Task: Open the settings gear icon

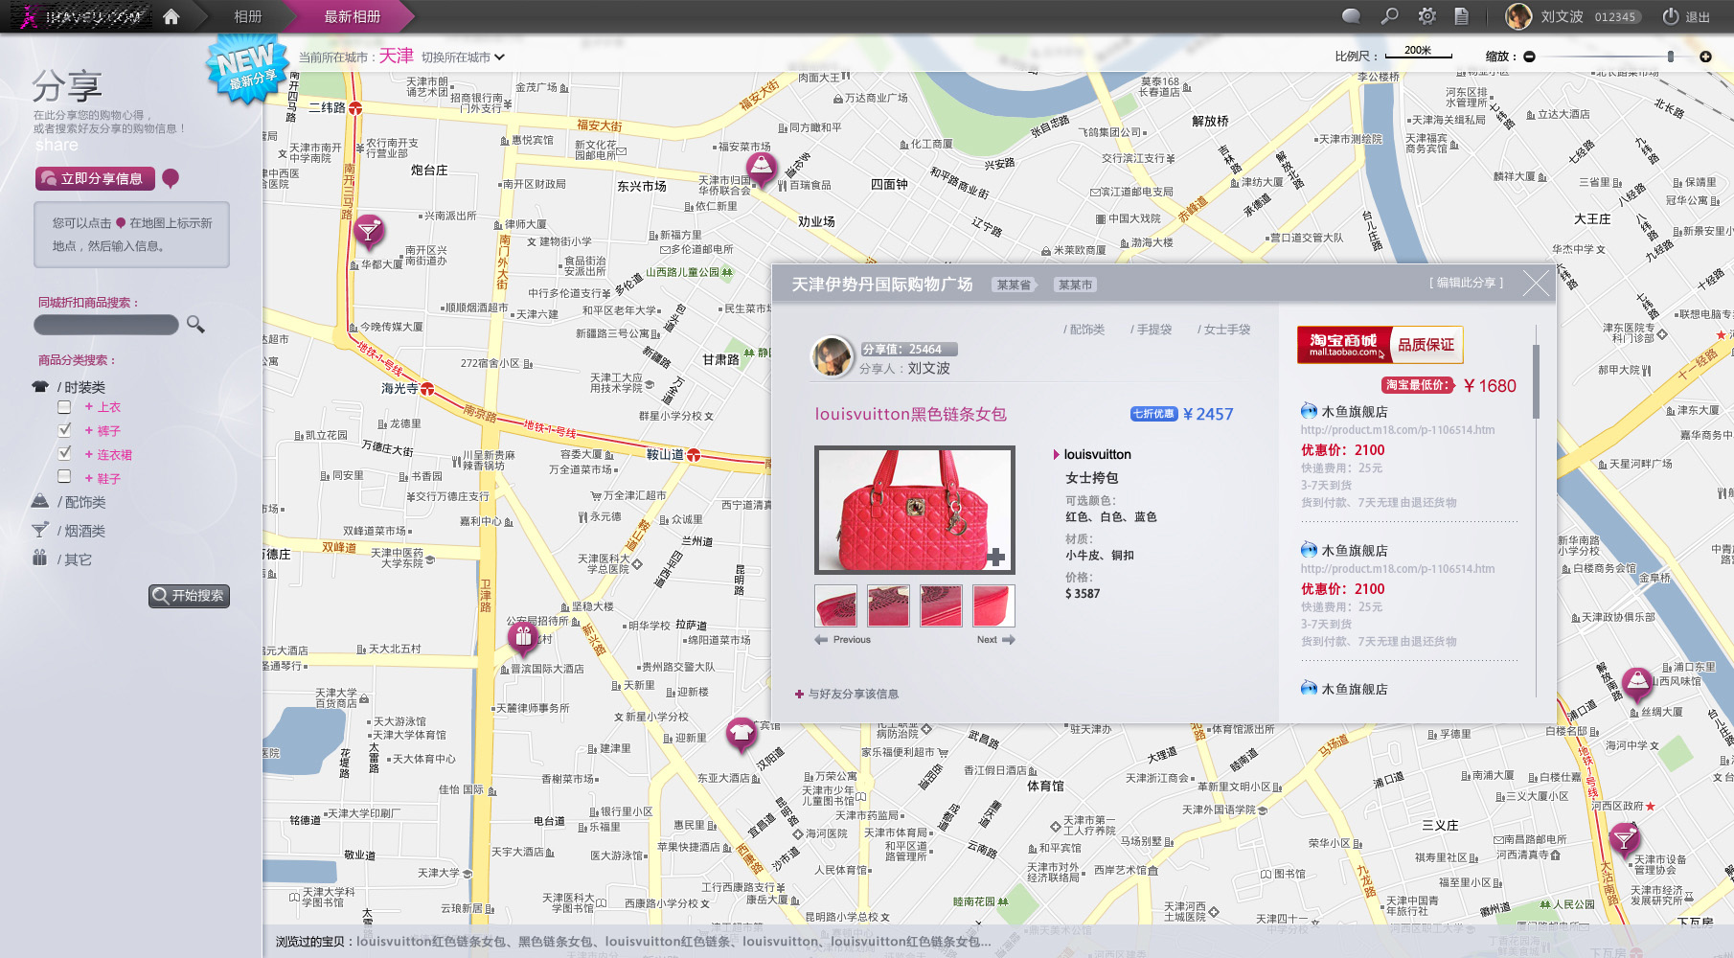Action: [1427, 16]
